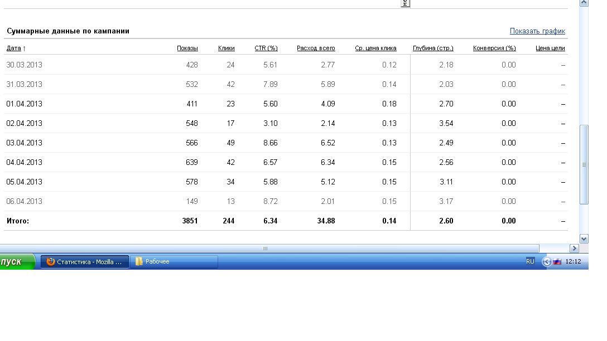Sort by 'Ср. цена клика' header
The width and height of the screenshot is (607, 341).
coord(375,48)
